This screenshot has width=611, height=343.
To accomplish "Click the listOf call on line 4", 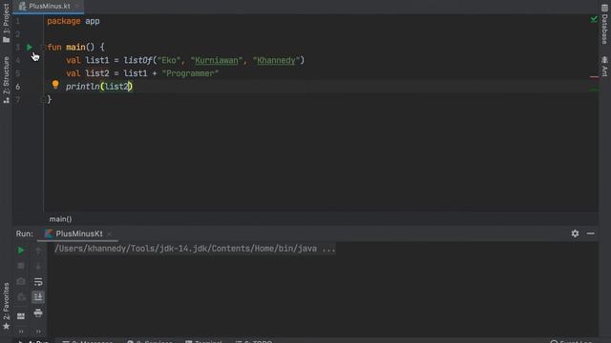I will tap(137, 60).
